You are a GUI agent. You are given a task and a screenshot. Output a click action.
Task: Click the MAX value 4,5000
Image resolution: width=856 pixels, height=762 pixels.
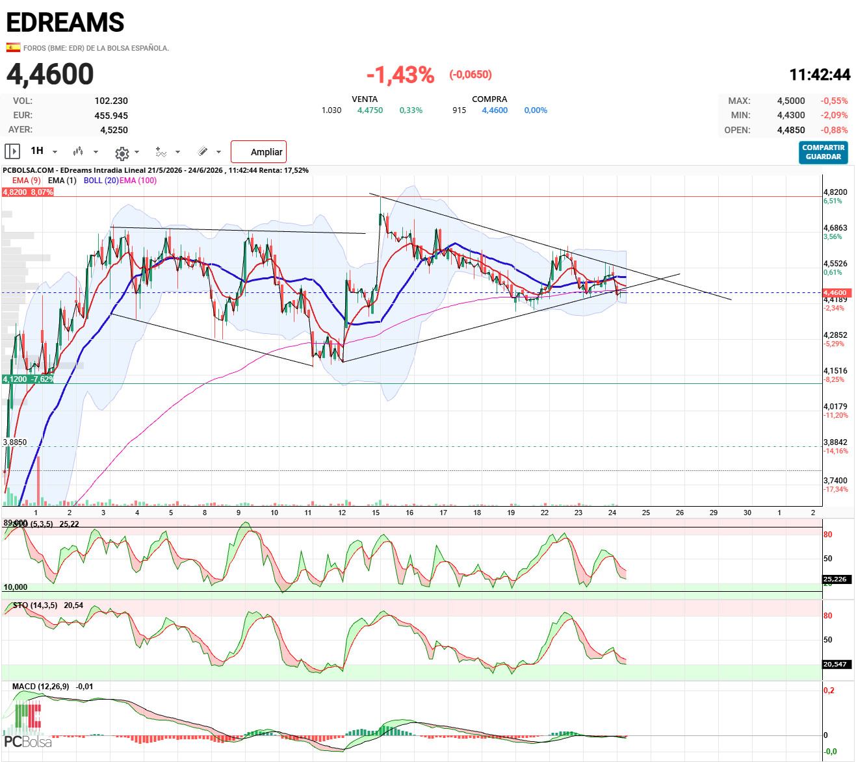(791, 101)
